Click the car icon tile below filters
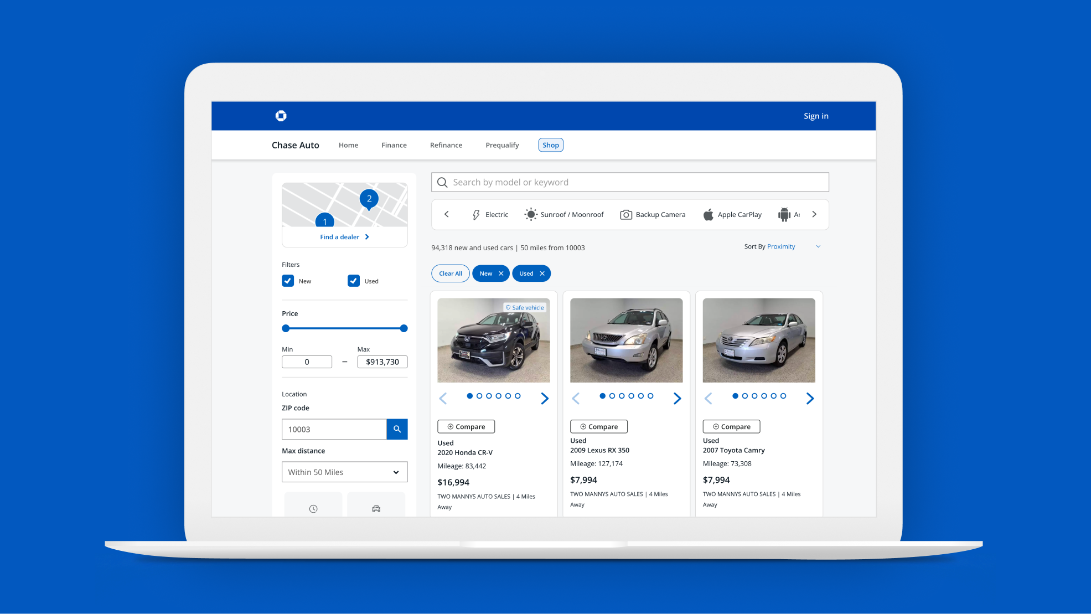This screenshot has width=1091, height=614. (376, 505)
